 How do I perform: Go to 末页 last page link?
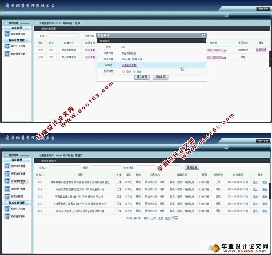click(168, 219)
